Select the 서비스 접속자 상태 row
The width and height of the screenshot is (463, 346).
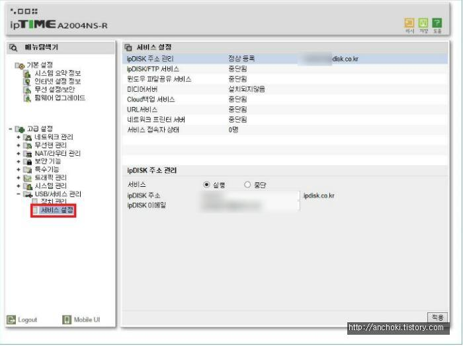(x=285, y=130)
